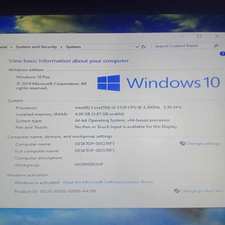The width and height of the screenshot is (225, 225).
Task: Click the shield icon beside Change product key
Action: pos(177,191)
